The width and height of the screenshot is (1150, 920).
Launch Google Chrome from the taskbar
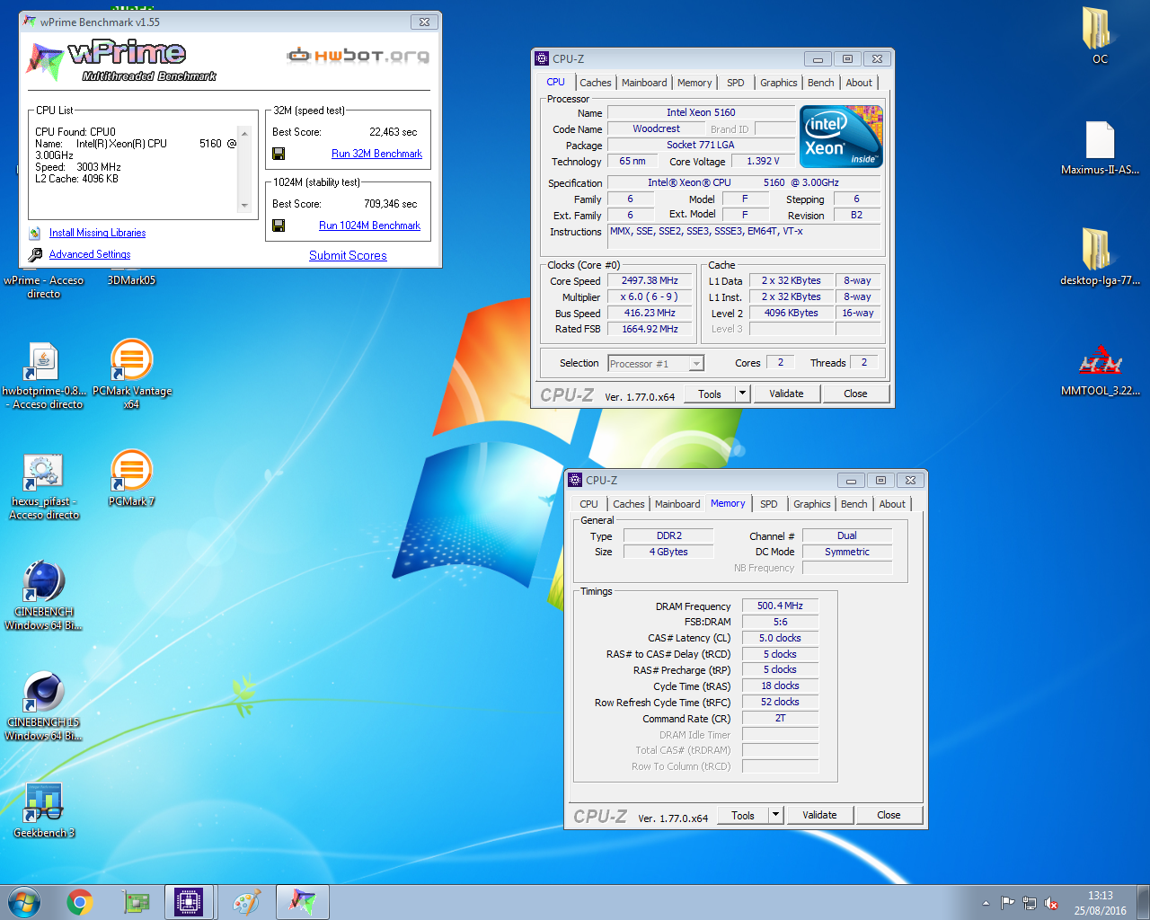80,902
